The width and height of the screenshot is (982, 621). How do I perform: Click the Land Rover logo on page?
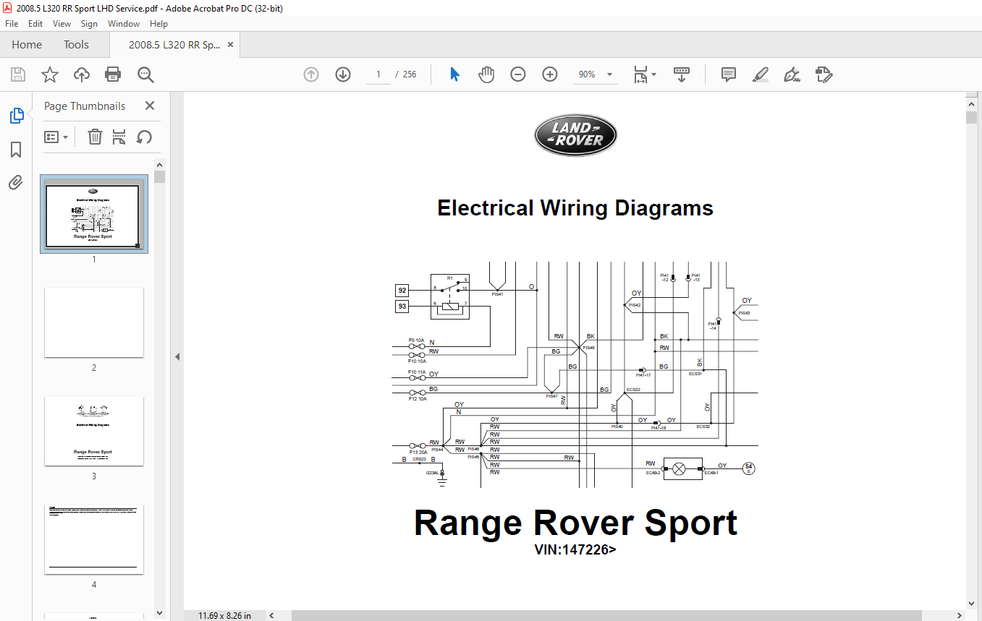[575, 135]
